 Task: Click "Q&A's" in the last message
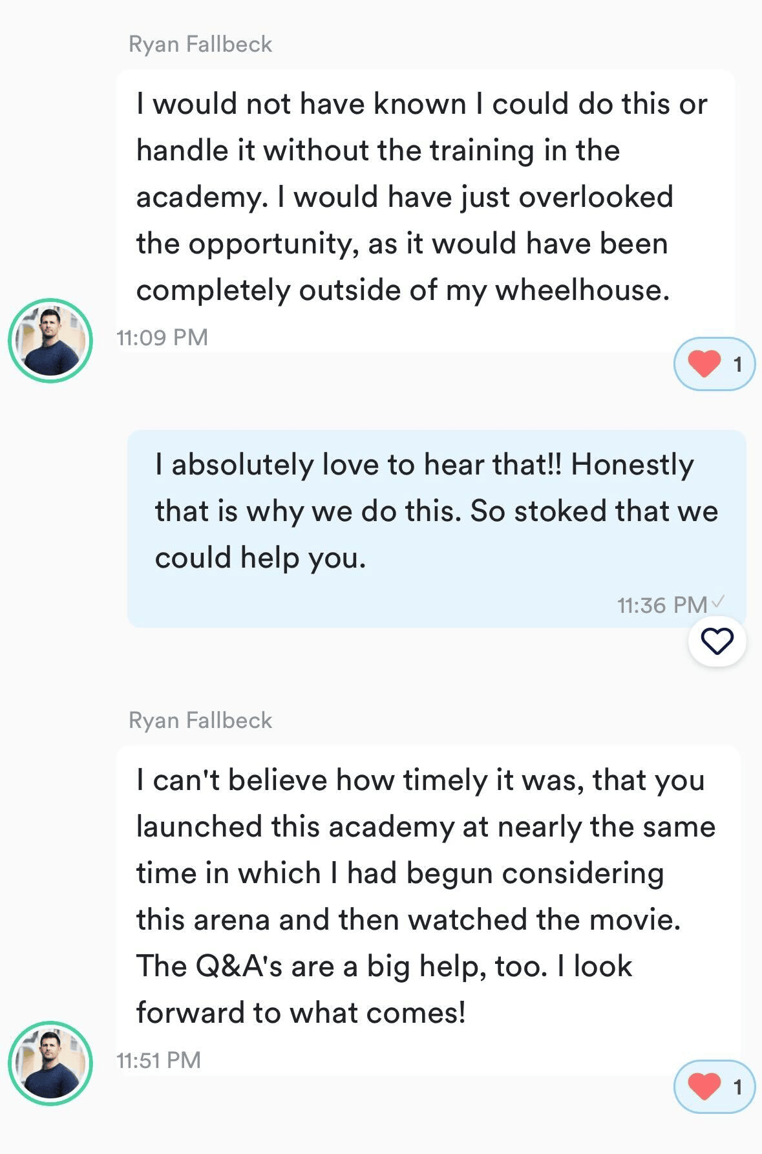pyautogui.click(x=238, y=966)
